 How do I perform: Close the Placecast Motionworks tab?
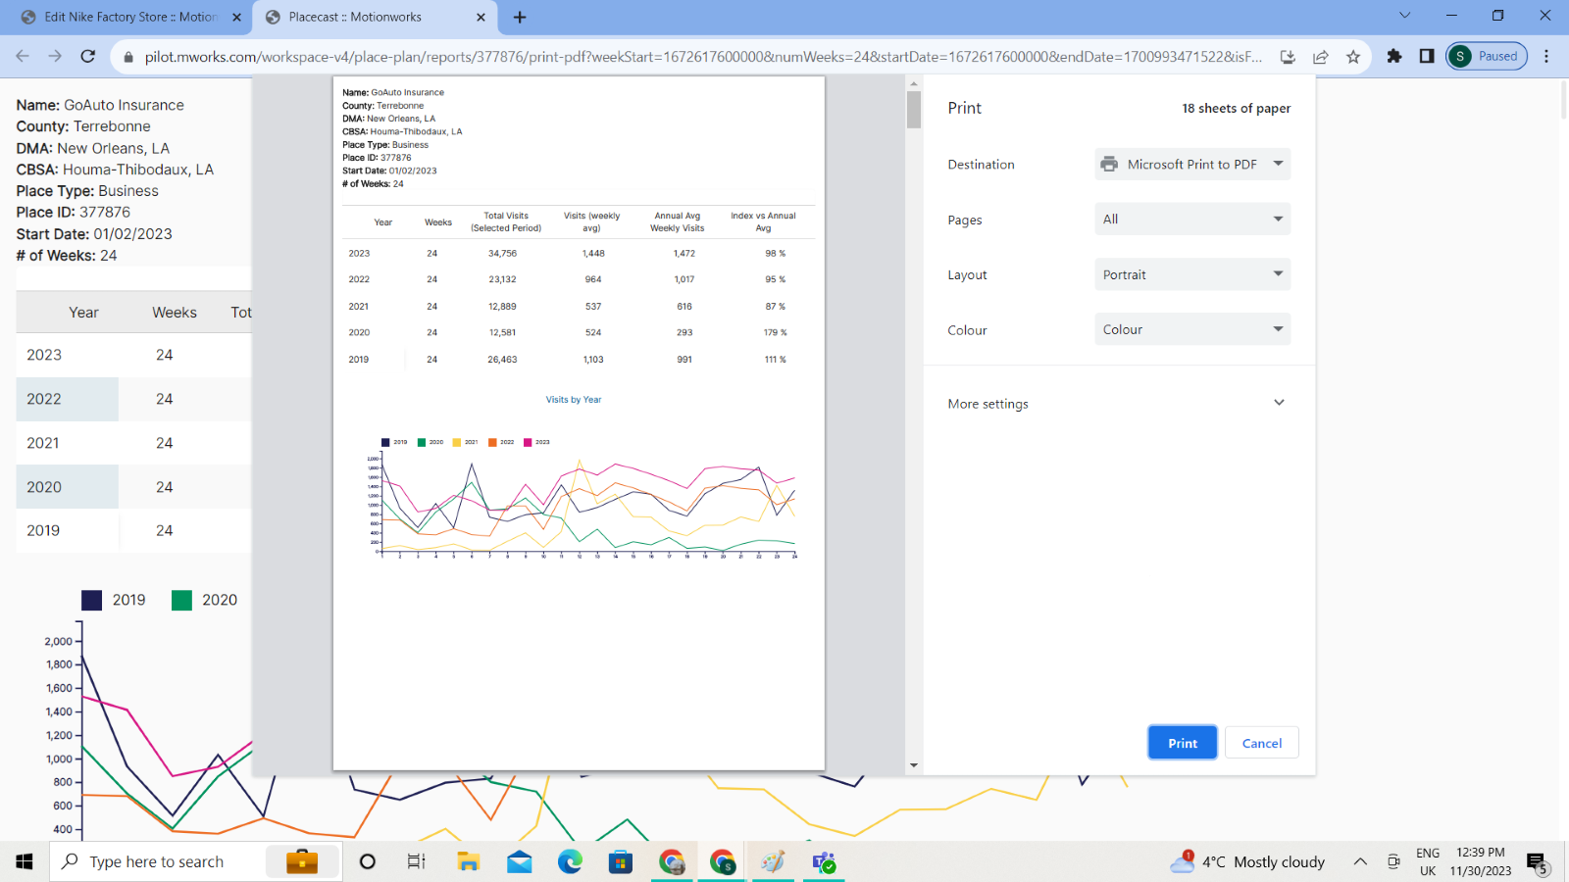481,17
